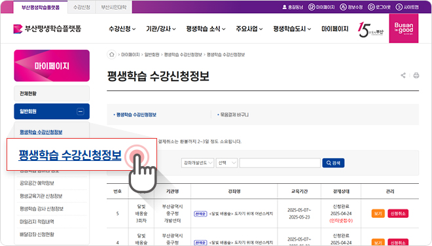Click the 교육기간 column header
The height and width of the screenshot is (246, 432).
point(300,191)
